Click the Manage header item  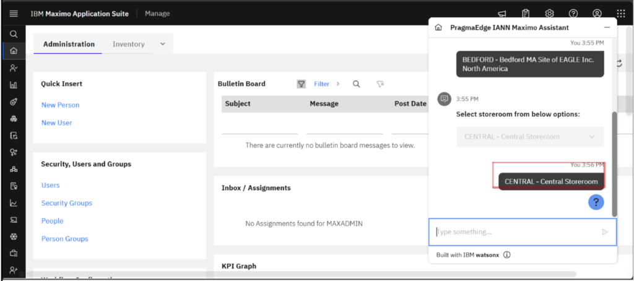tap(157, 14)
